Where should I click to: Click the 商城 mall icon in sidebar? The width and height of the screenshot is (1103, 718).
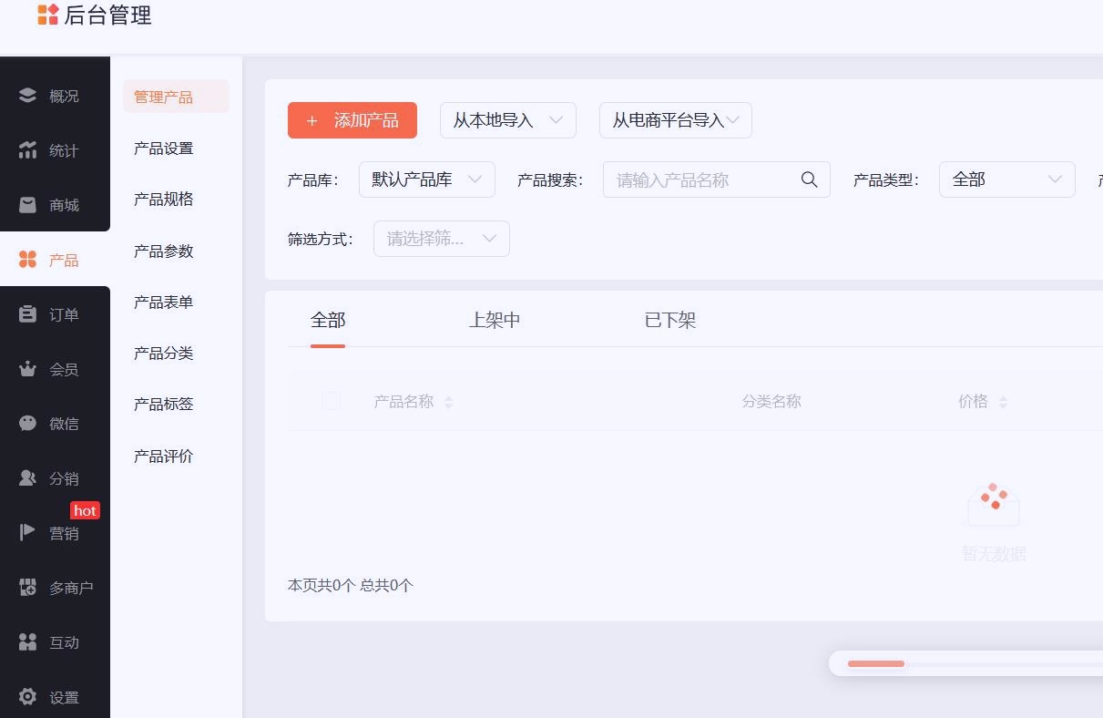pos(27,205)
